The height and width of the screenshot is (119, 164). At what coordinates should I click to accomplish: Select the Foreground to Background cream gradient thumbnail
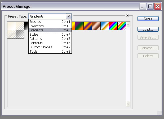[11, 26]
